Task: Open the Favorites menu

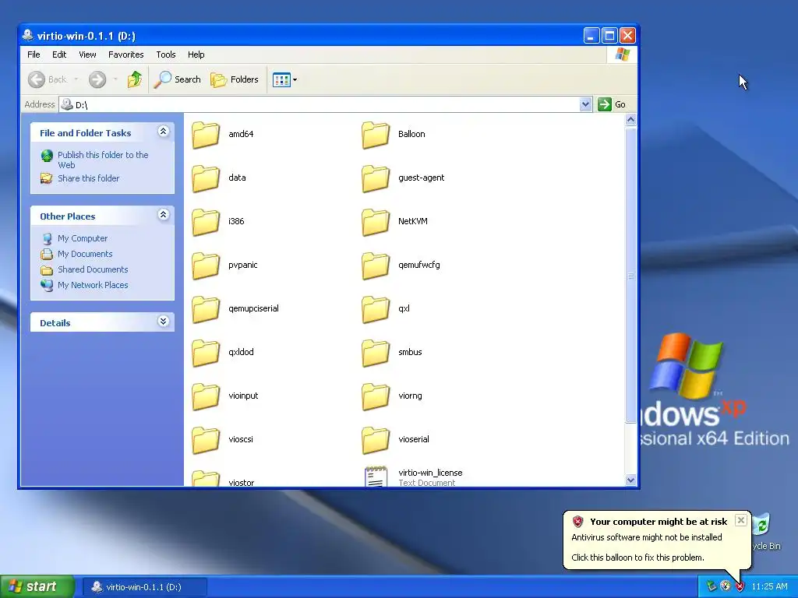Action: click(x=125, y=55)
